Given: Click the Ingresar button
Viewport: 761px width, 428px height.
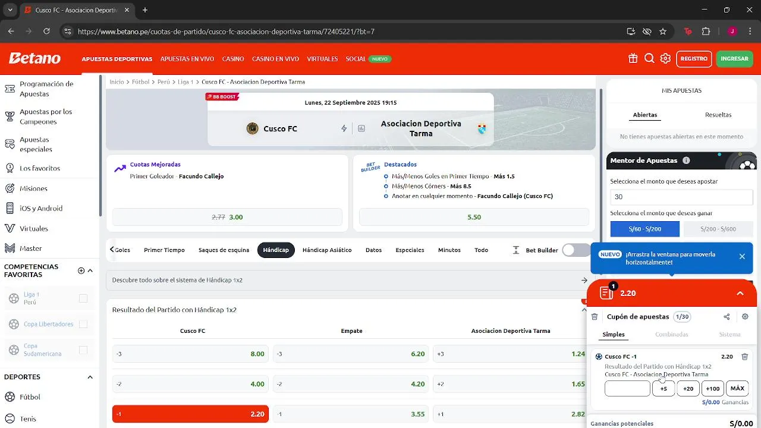Looking at the screenshot, I should 734,58.
